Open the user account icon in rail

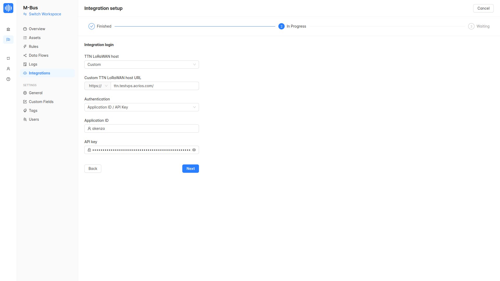click(8, 69)
